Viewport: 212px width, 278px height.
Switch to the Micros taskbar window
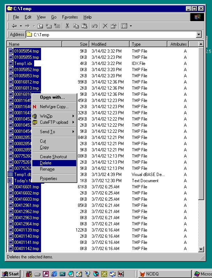(202, 274)
